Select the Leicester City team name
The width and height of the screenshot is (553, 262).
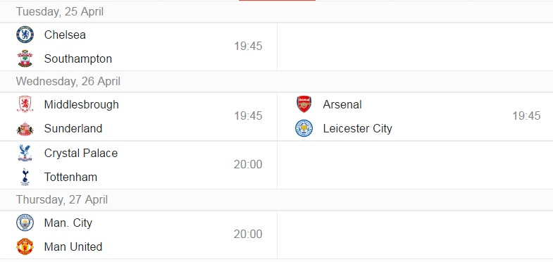358,128
